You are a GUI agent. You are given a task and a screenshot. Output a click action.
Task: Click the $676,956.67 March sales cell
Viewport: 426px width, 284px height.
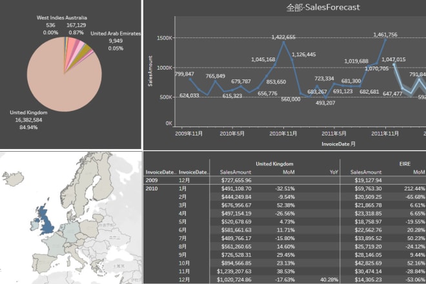[x=236, y=205]
